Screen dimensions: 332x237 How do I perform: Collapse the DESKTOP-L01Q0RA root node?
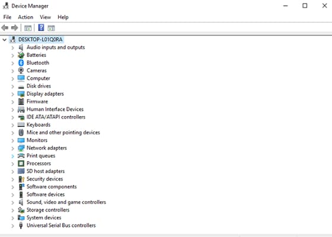(5, 40)
